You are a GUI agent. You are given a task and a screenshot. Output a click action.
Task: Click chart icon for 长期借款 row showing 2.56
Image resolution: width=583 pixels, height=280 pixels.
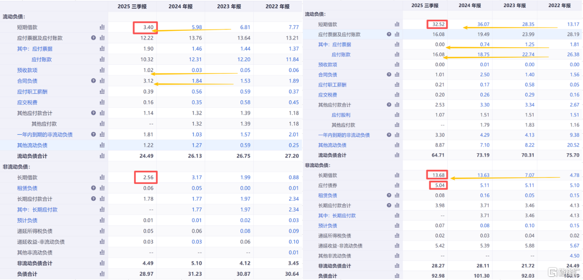click(102, 178)
